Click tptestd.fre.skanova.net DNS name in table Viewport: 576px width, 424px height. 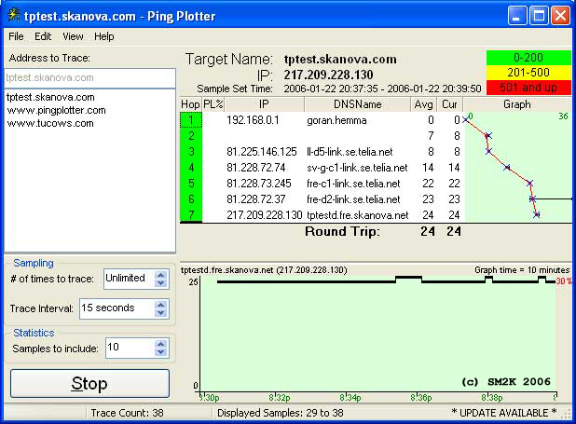(x=357, y=215)
